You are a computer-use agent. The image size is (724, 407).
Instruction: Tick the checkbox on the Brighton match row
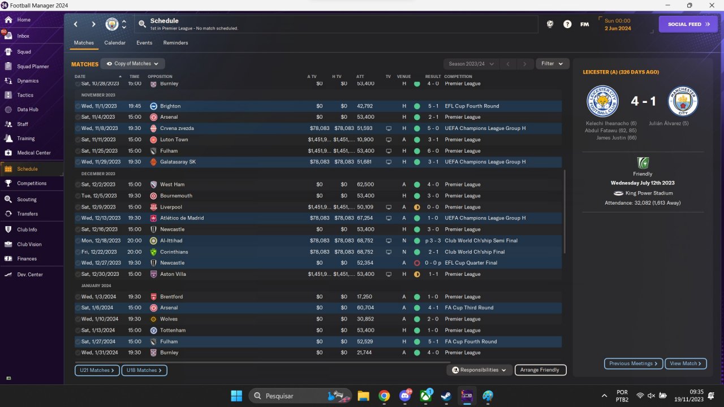click(78, 106)
